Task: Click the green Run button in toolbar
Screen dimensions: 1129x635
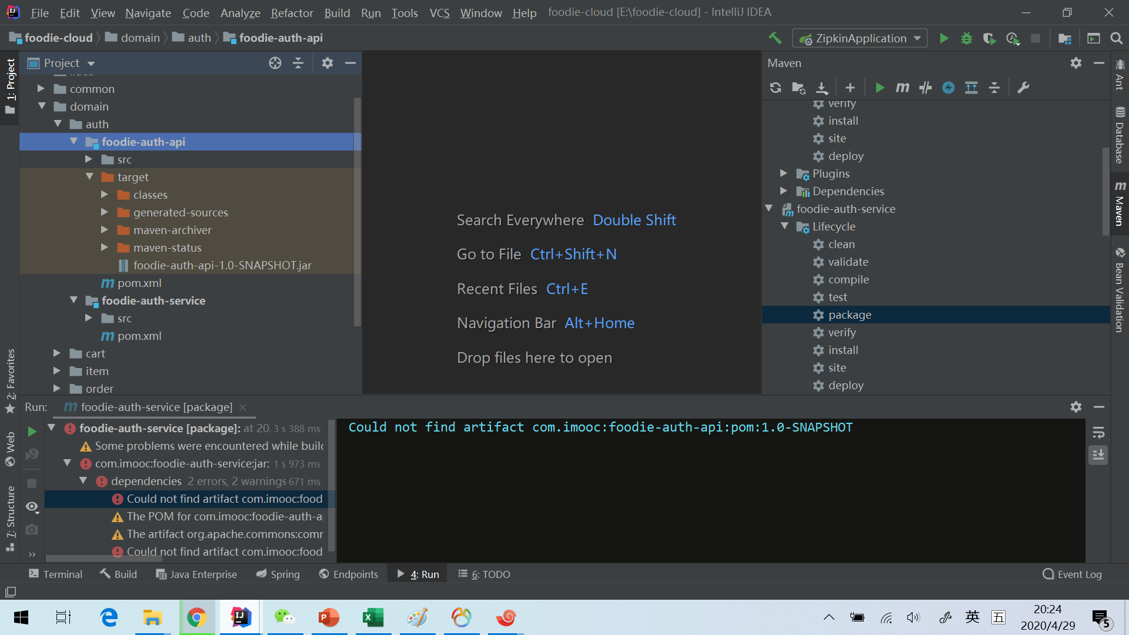Action: click(x=944, y=37)
